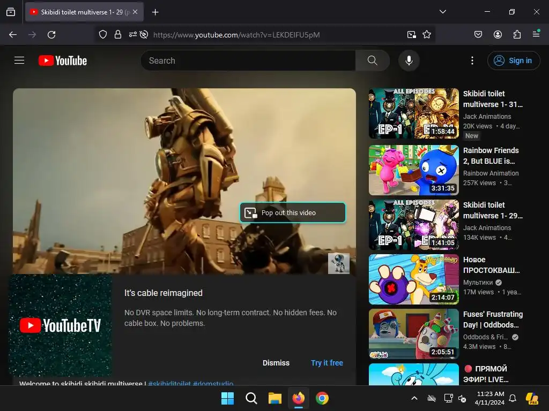Image resolution: width=549 pixels, height=411 pixels.
Task: Open Мультики channel name
Action: [478, 282]
